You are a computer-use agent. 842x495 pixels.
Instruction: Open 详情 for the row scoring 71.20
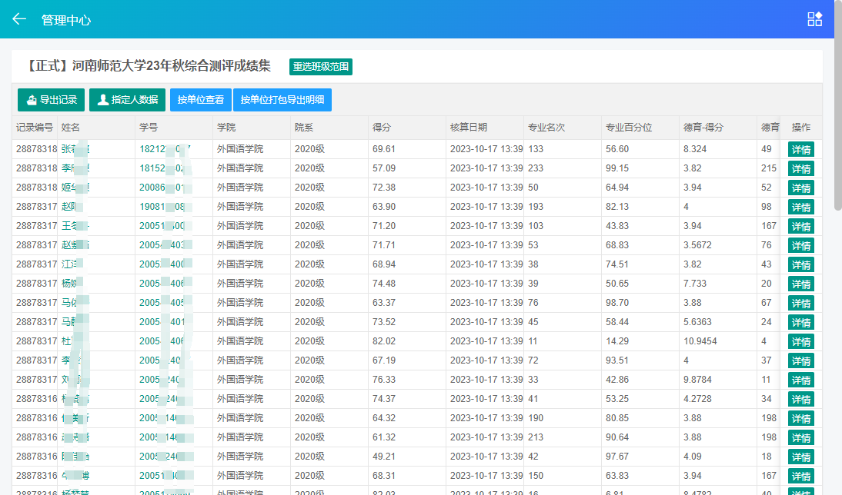point(800,226)
